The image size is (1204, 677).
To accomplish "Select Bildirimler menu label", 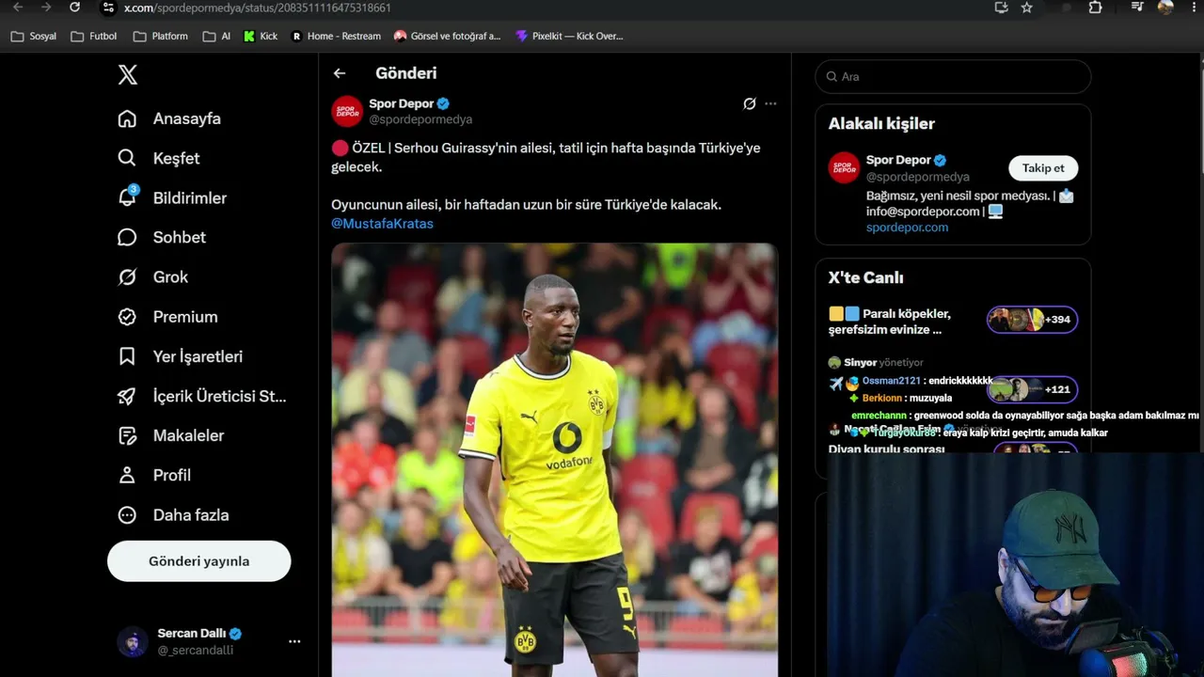I will pyautogui.click(x=190, y=197).
